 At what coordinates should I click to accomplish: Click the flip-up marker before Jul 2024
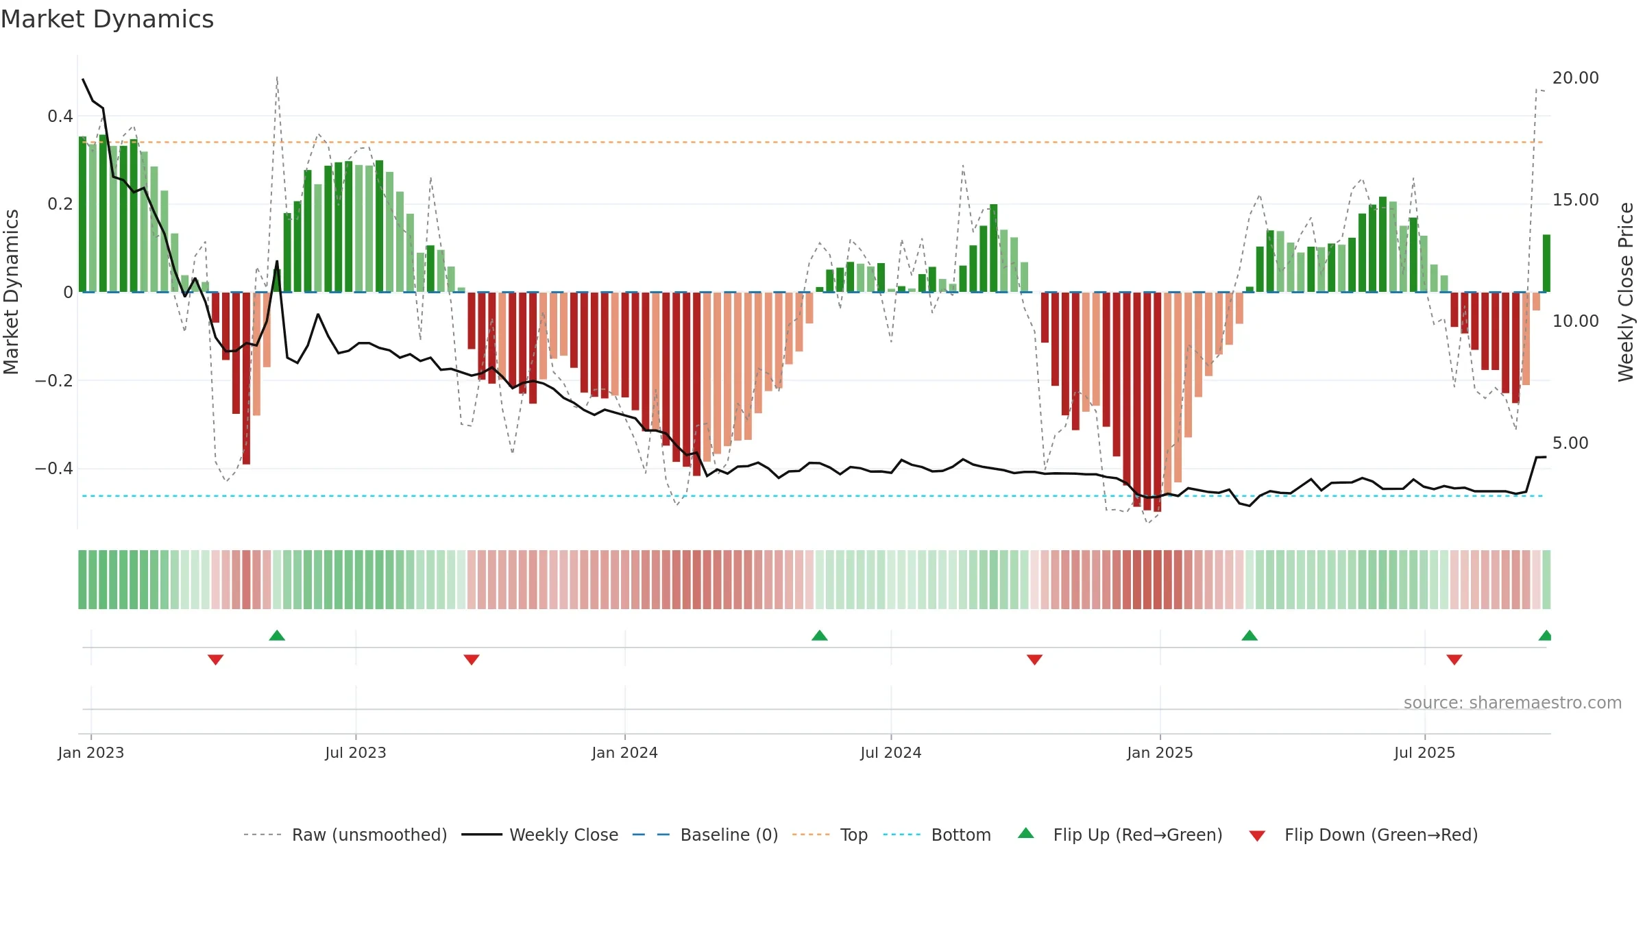coord(820,635)
